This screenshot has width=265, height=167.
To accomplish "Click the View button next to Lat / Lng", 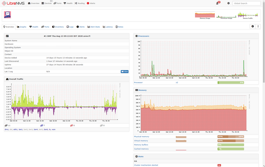I will (x=125, y=71).
